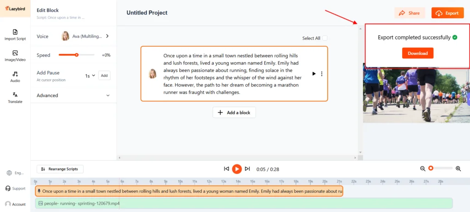
Task: Open the Ava voice selector
Action: coord(85,36)
